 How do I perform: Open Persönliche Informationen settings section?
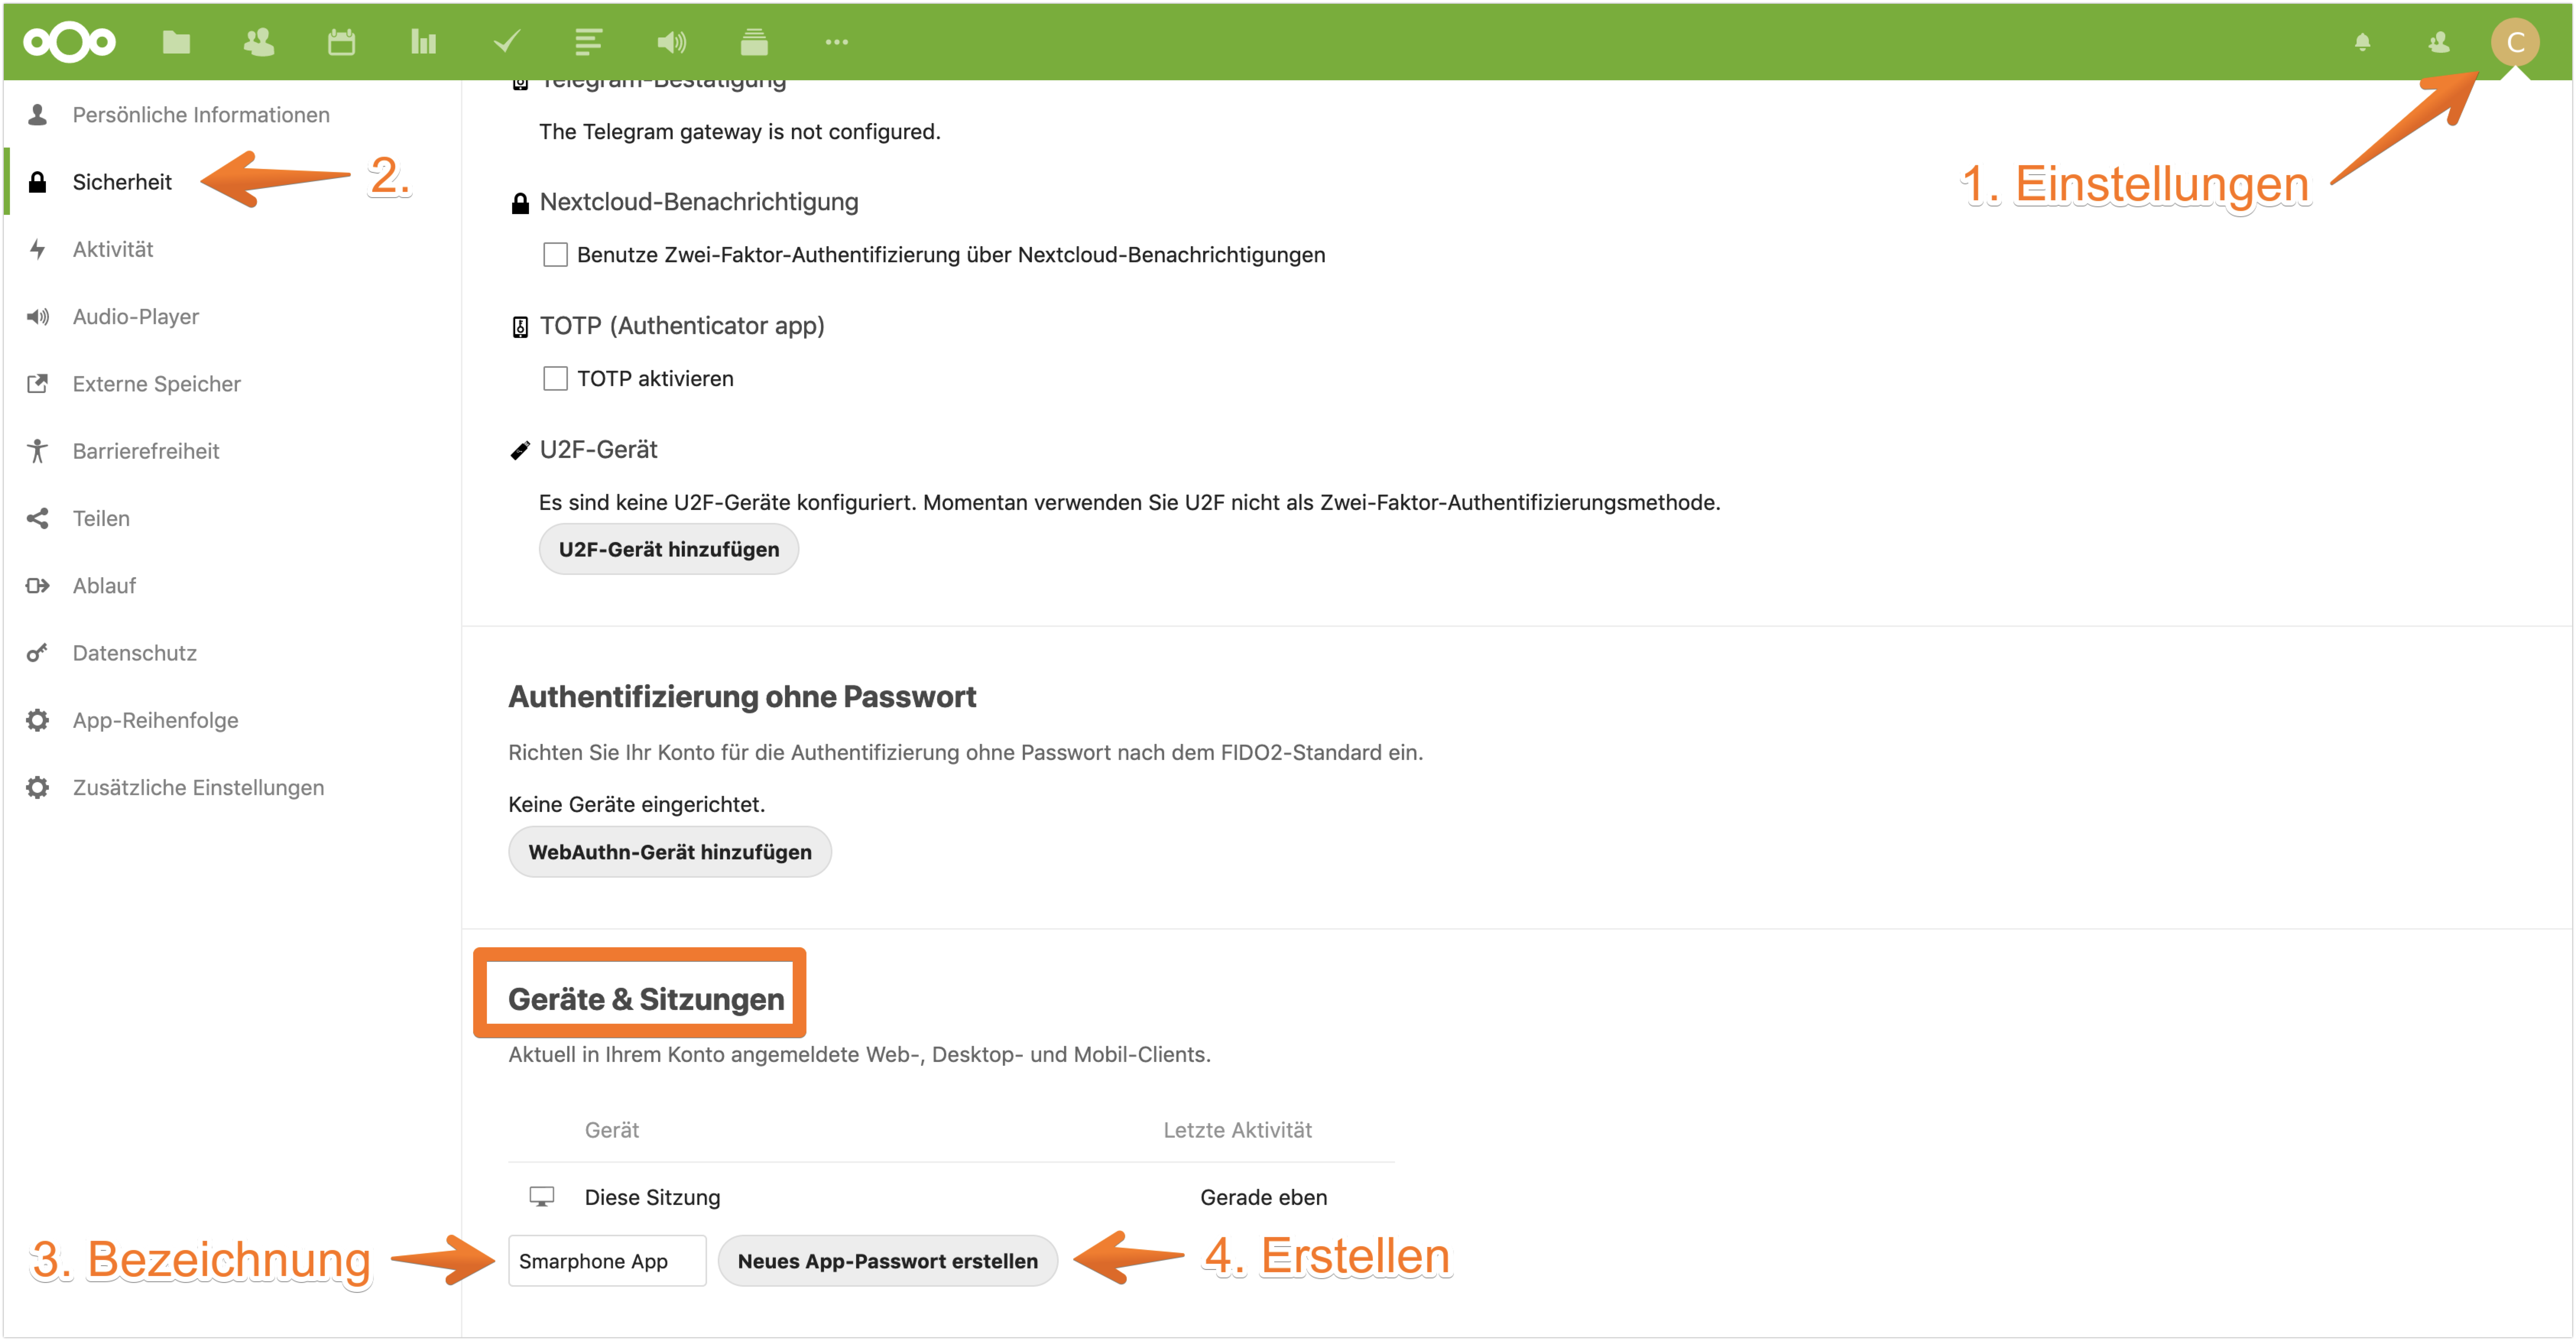(200, 115)
